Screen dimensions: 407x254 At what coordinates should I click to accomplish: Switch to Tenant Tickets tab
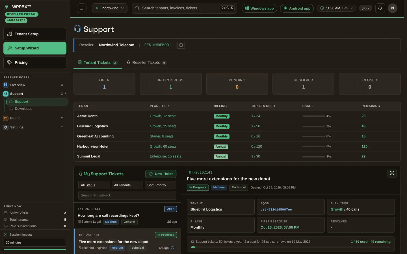coord(98,62)
